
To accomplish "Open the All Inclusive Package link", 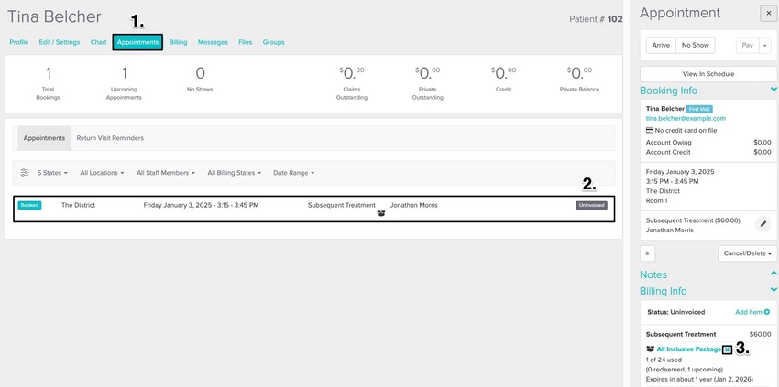I will click(688, 349).
